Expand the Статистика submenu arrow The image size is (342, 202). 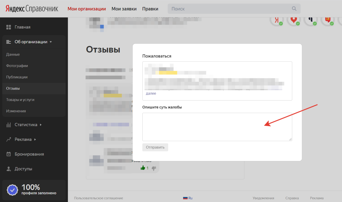41,125
